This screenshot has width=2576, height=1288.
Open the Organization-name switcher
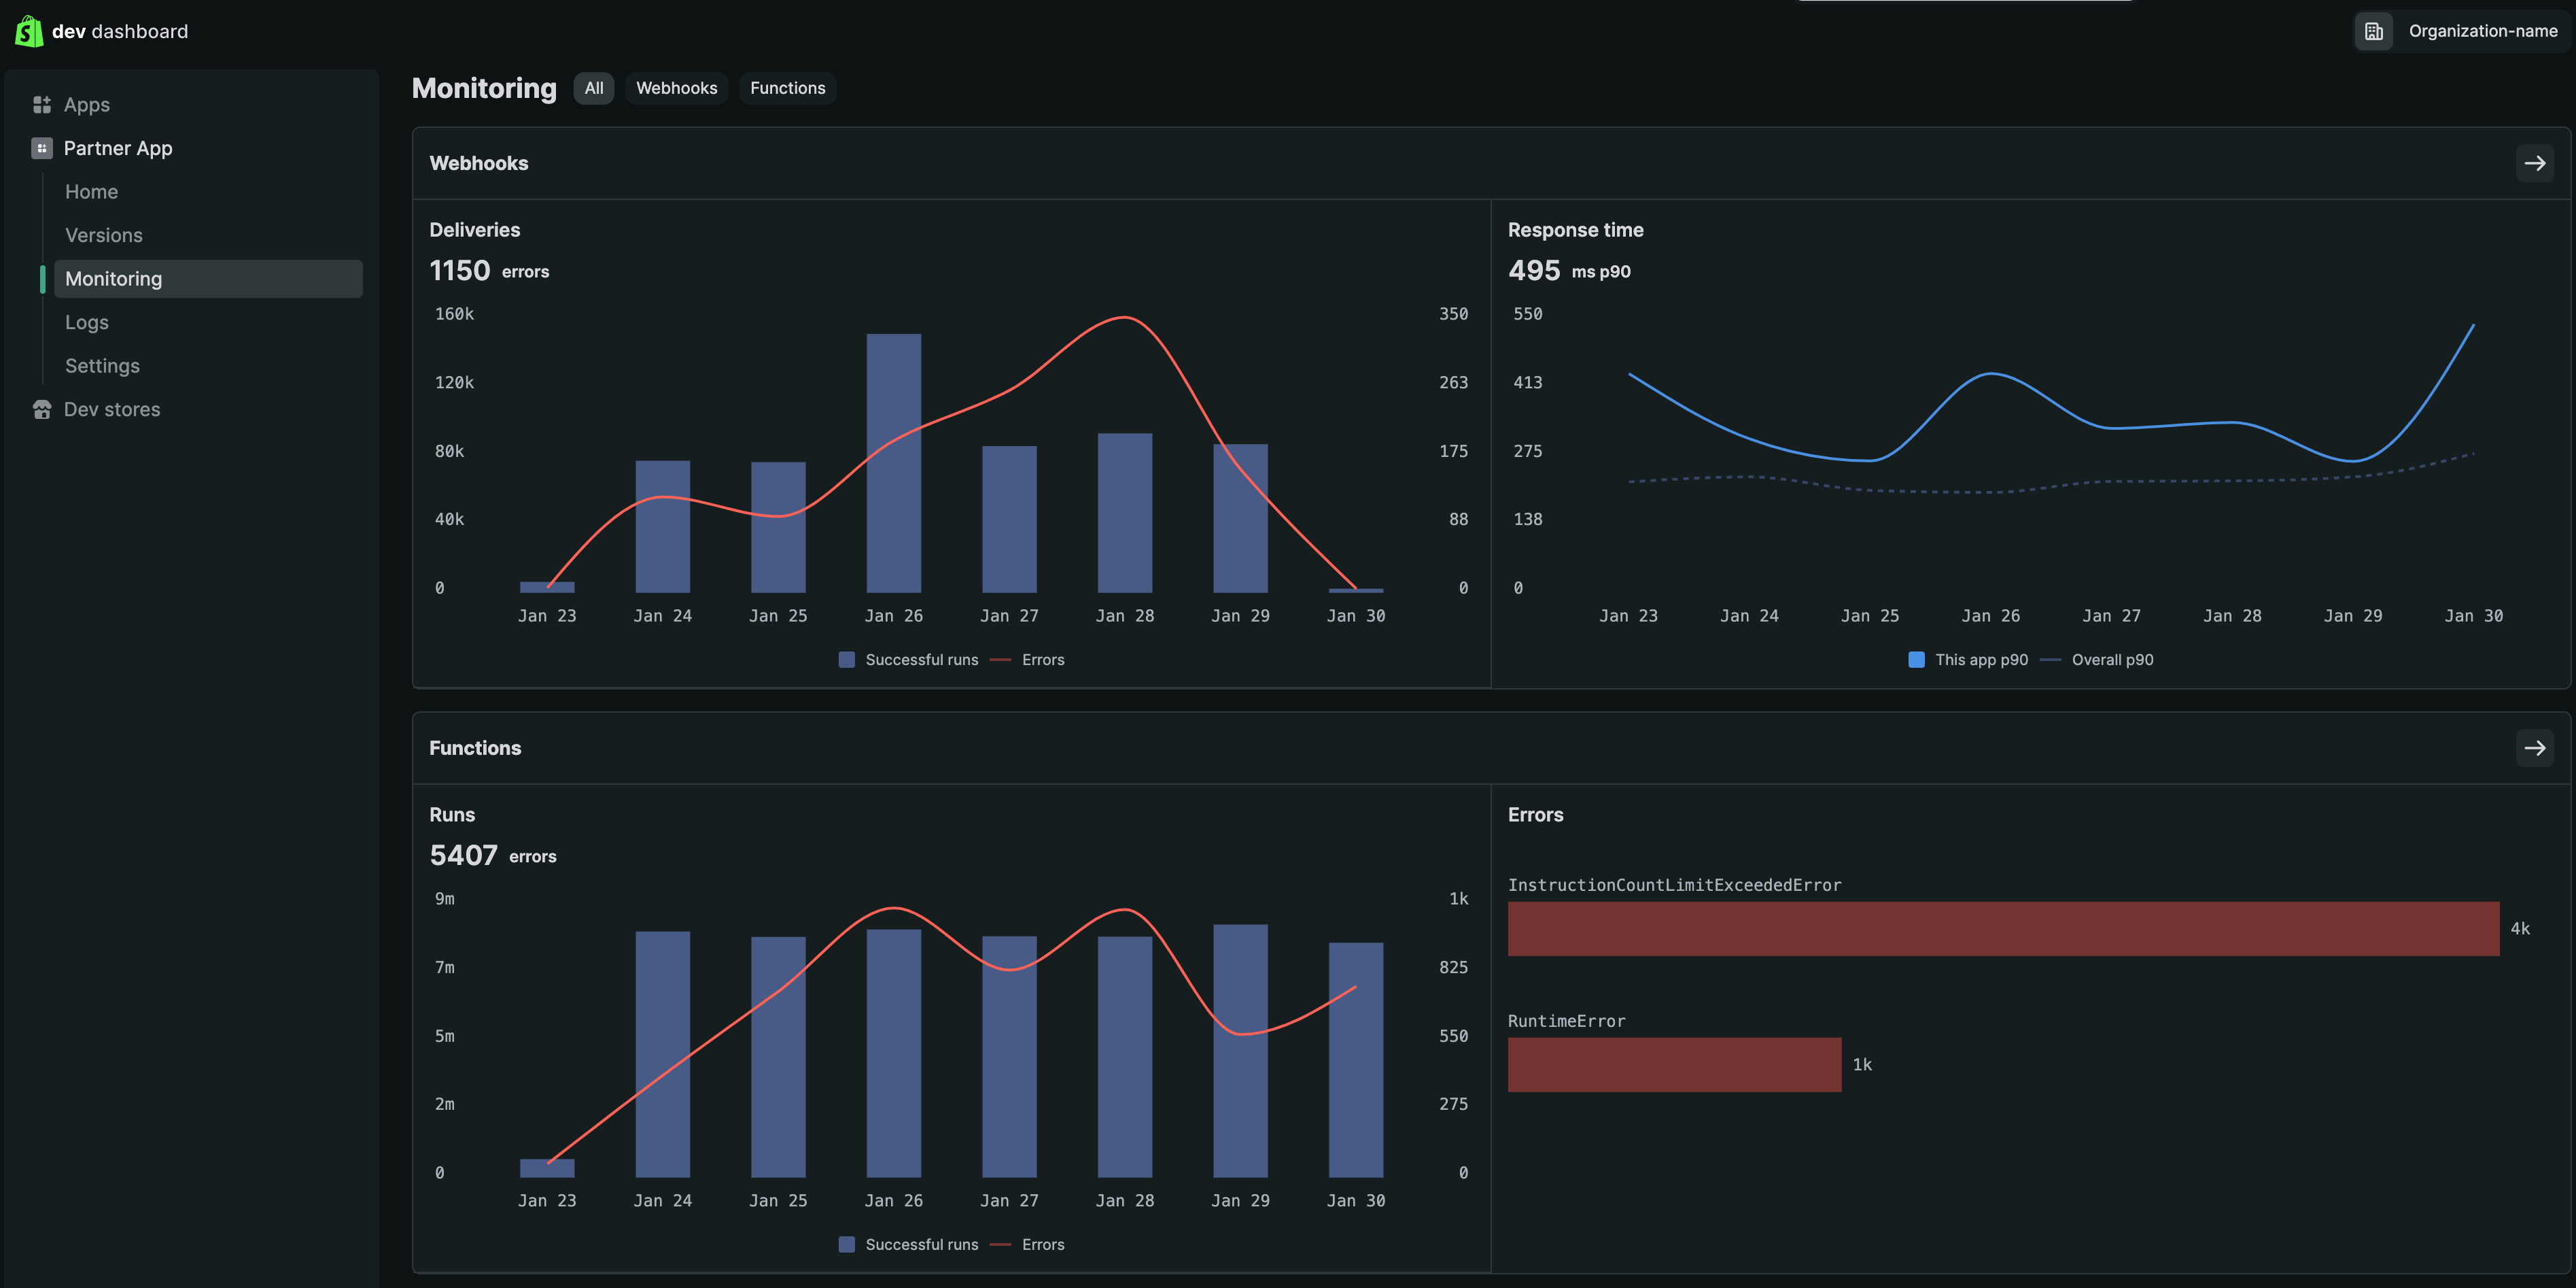(x=2461, y=31)
